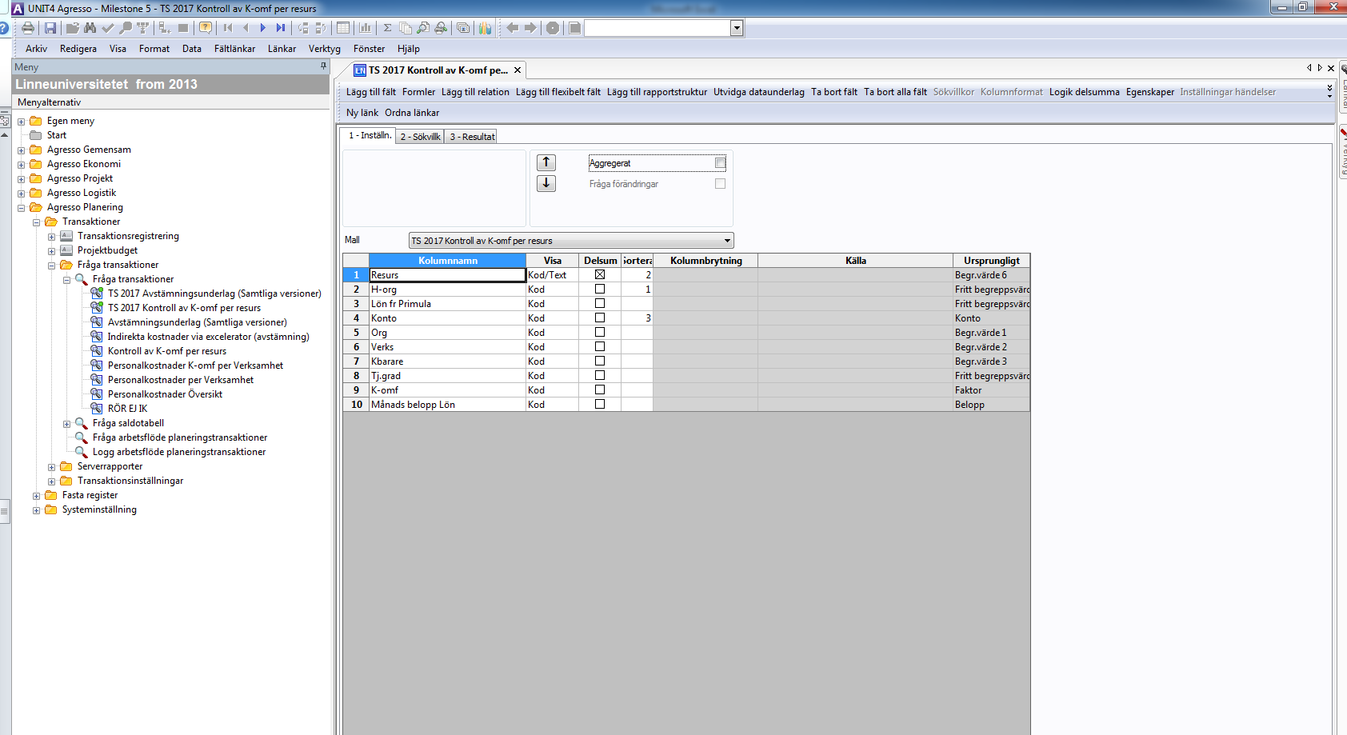Viewport: 1347px width, 735px height.
Task: Go to the last record arrow icon
Action: click(281, 28)
